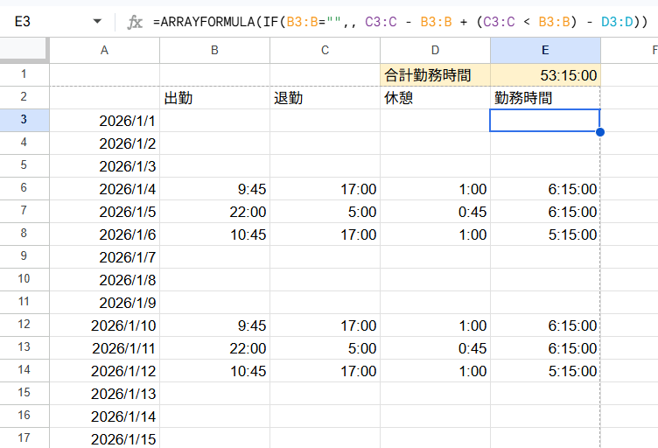
Task: Click the date cell 2026/1/11
Action: (104, 347)
